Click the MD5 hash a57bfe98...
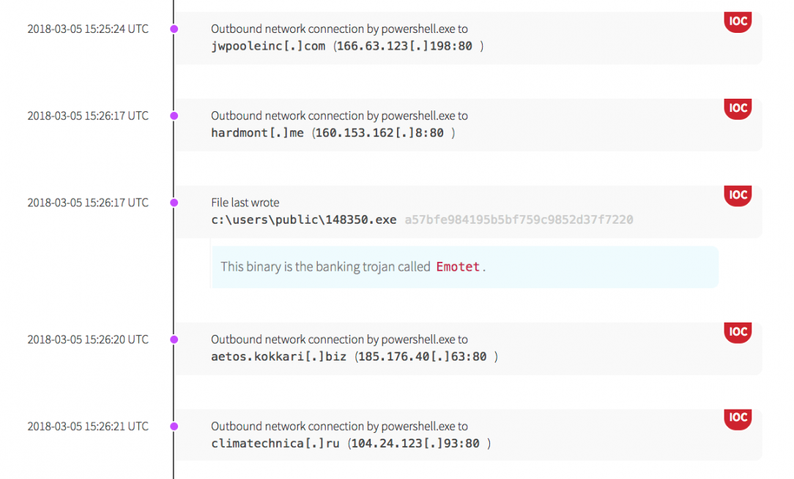This screenshot has width=794, height=479. click(x=519, y=219)
